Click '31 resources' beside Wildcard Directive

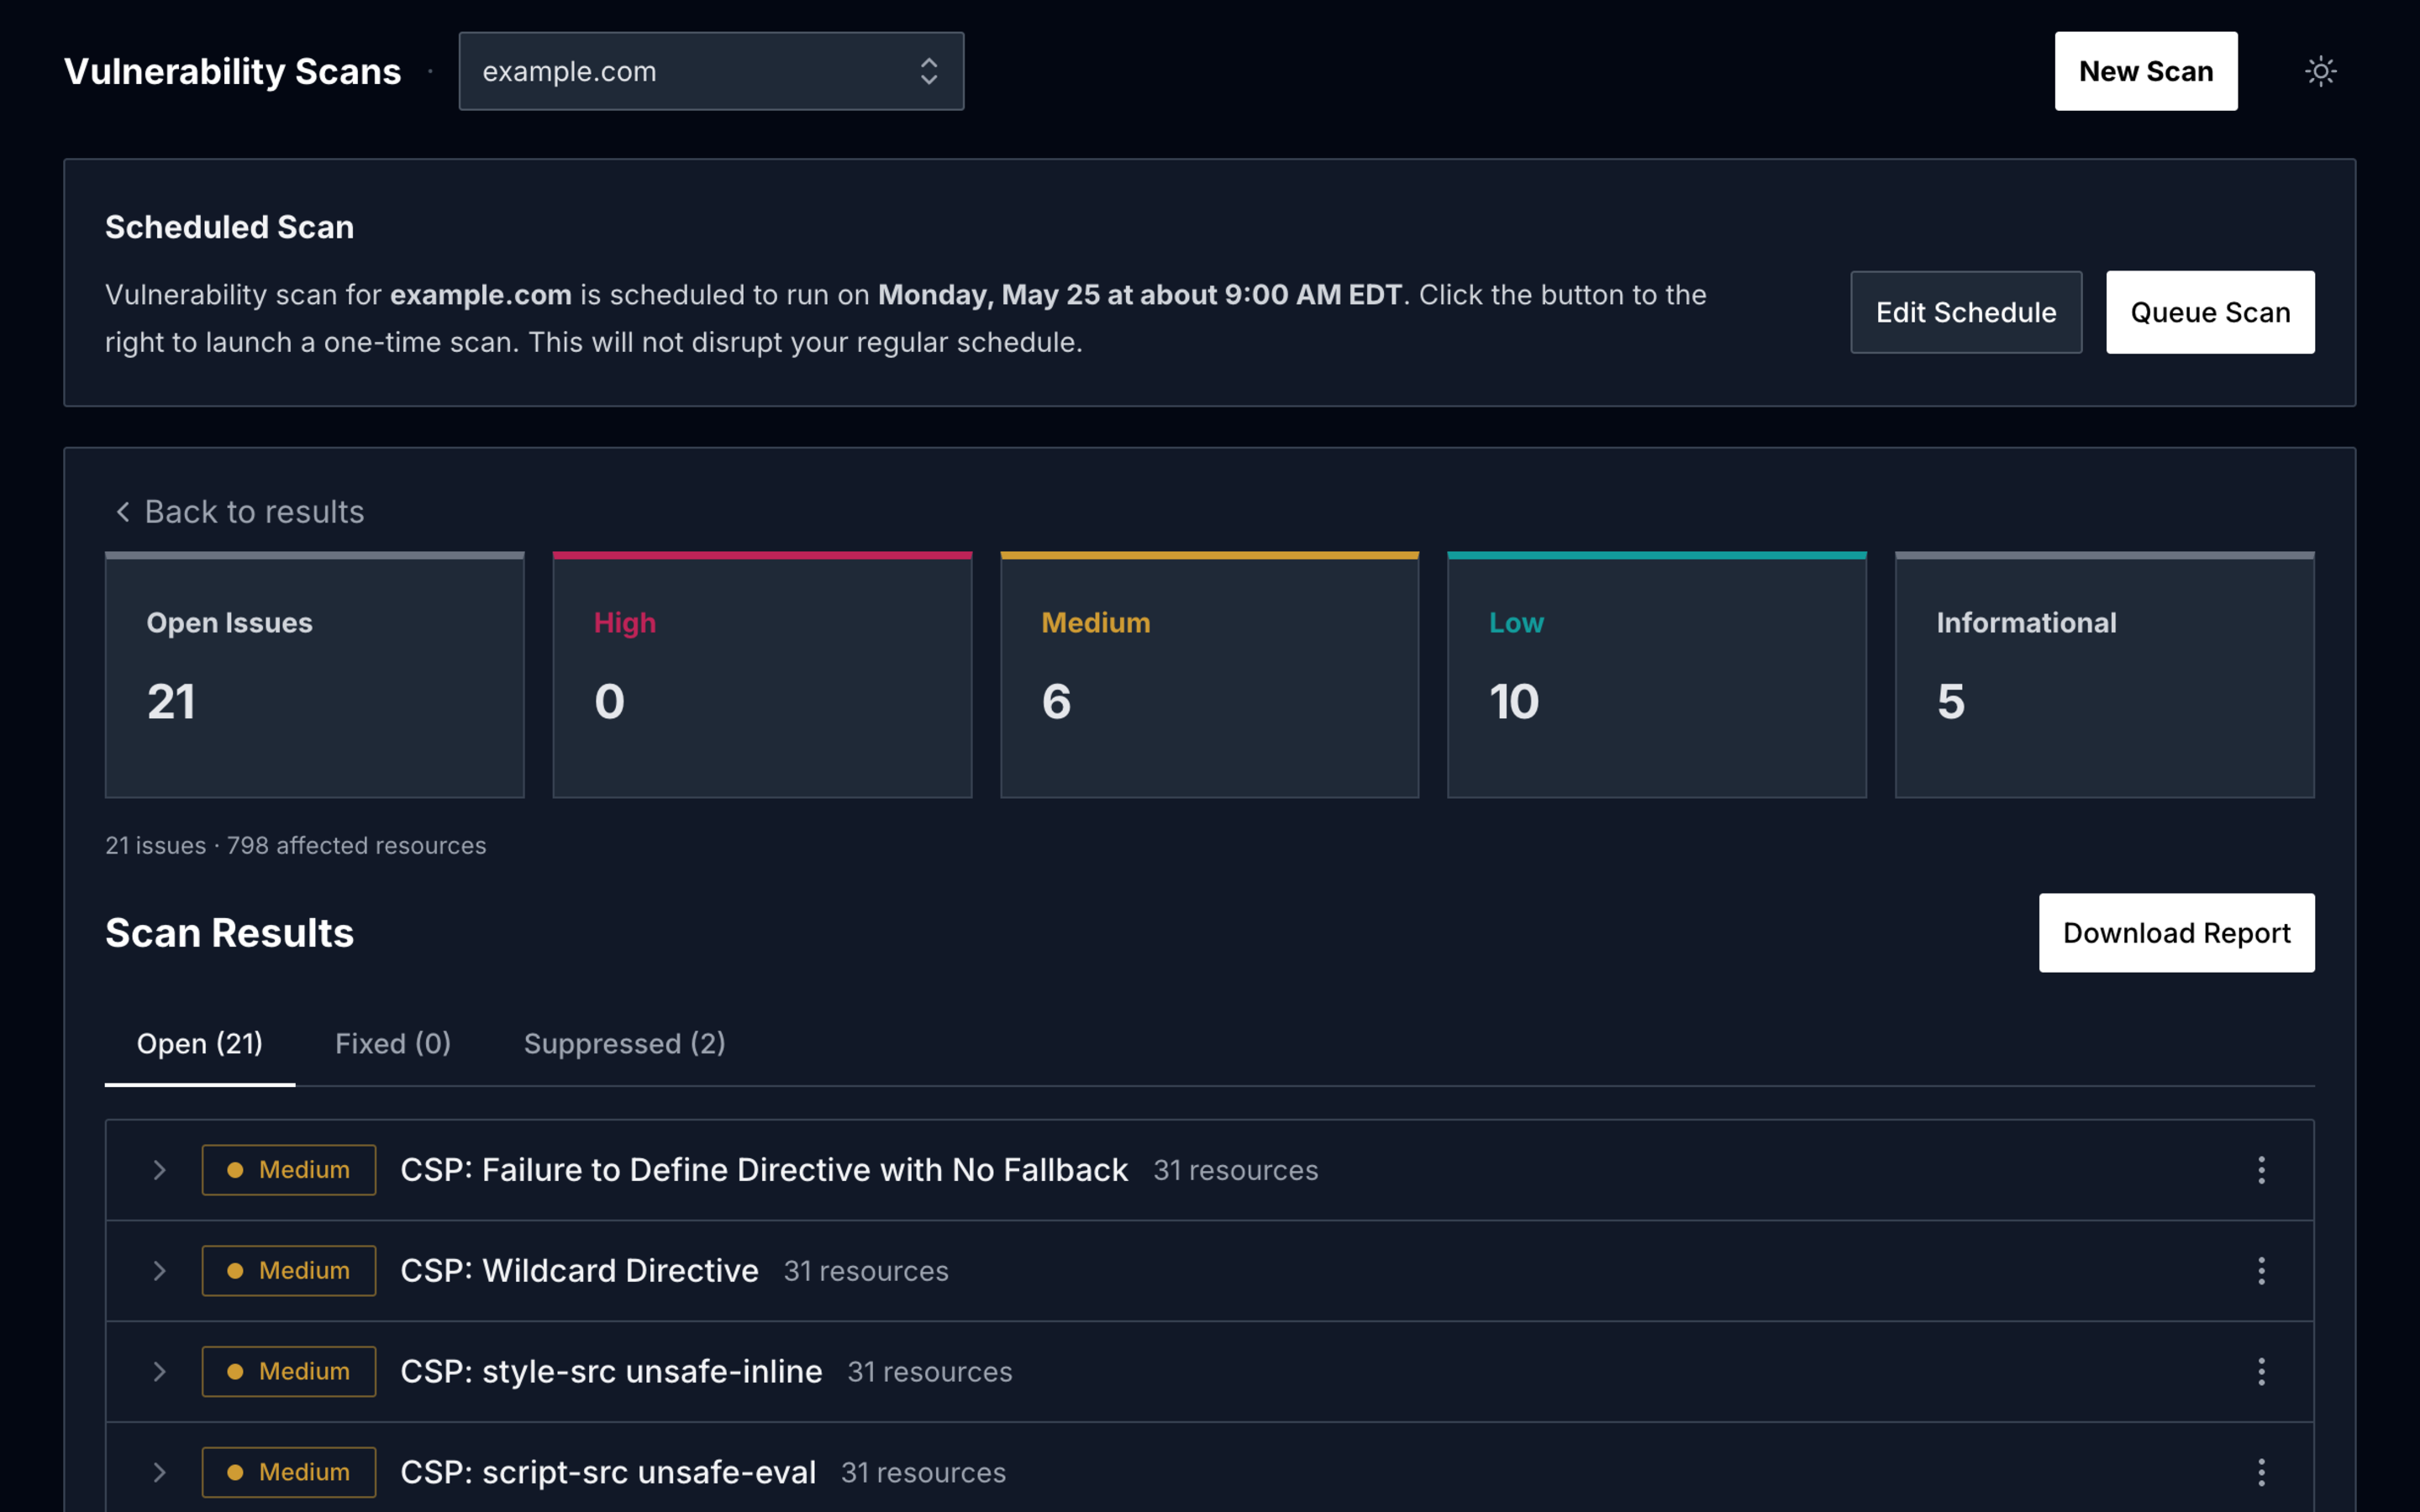pos(866,1271)
